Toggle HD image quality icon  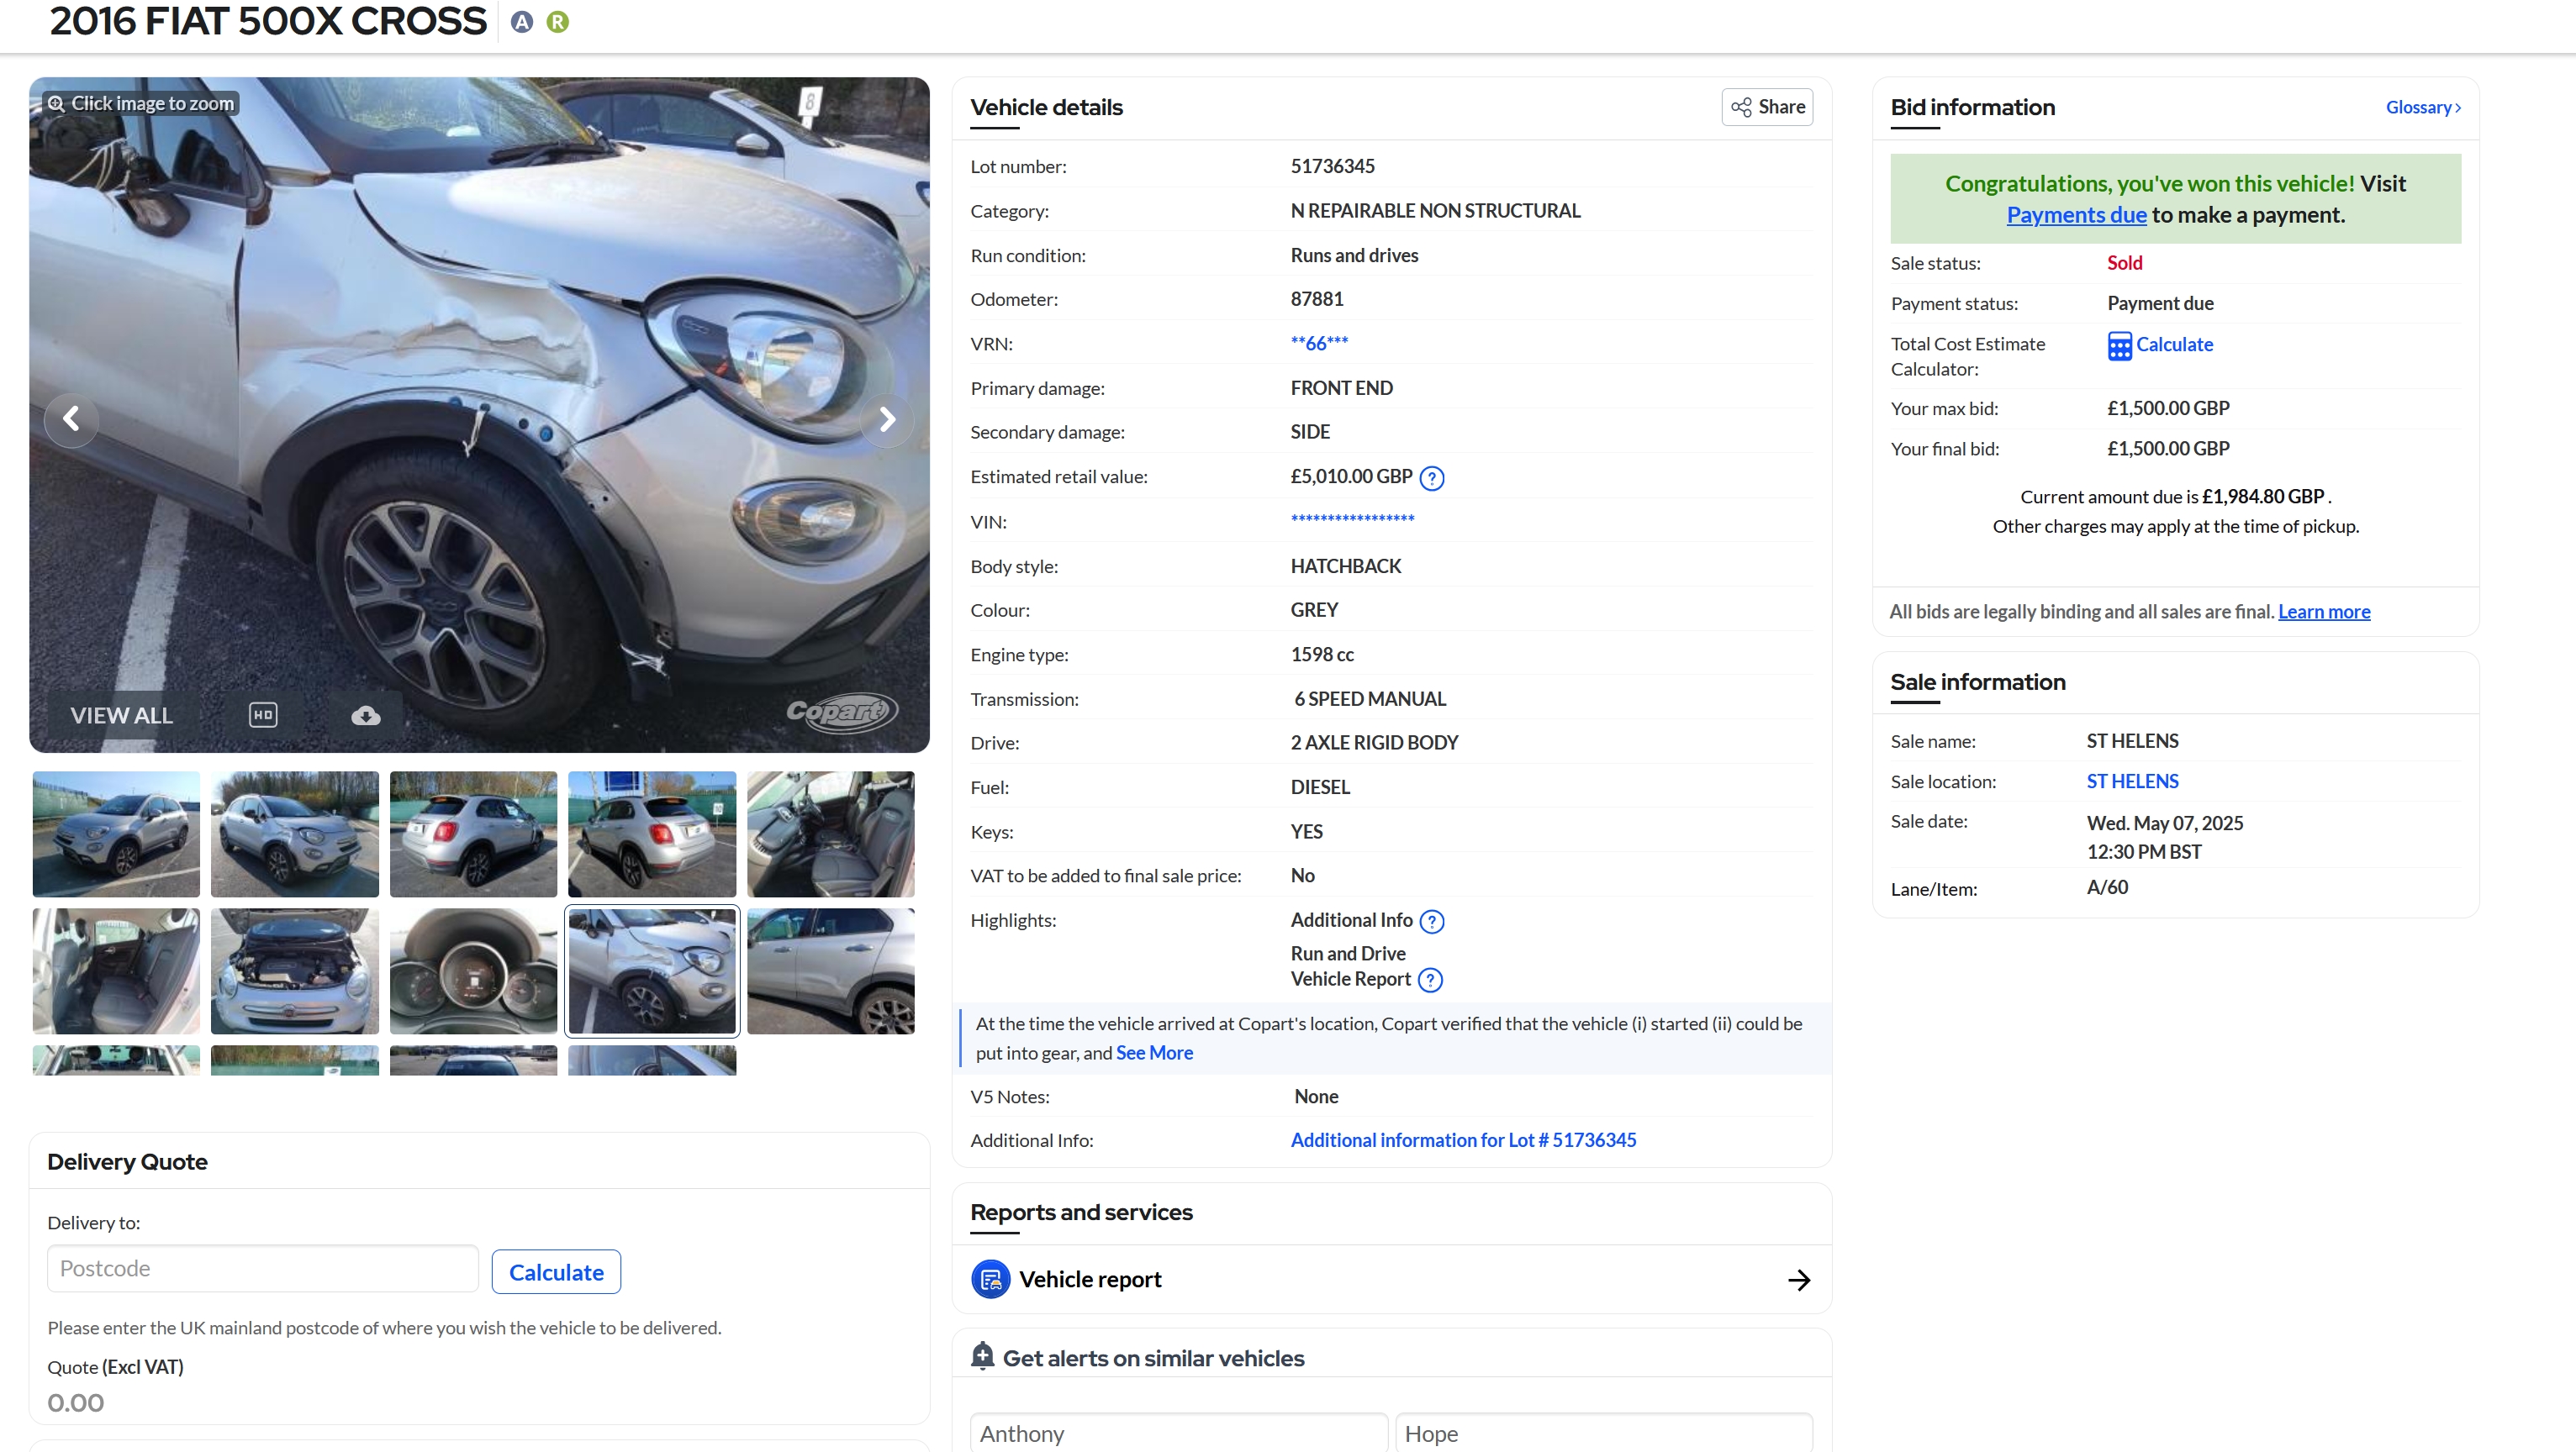point(263,714)
